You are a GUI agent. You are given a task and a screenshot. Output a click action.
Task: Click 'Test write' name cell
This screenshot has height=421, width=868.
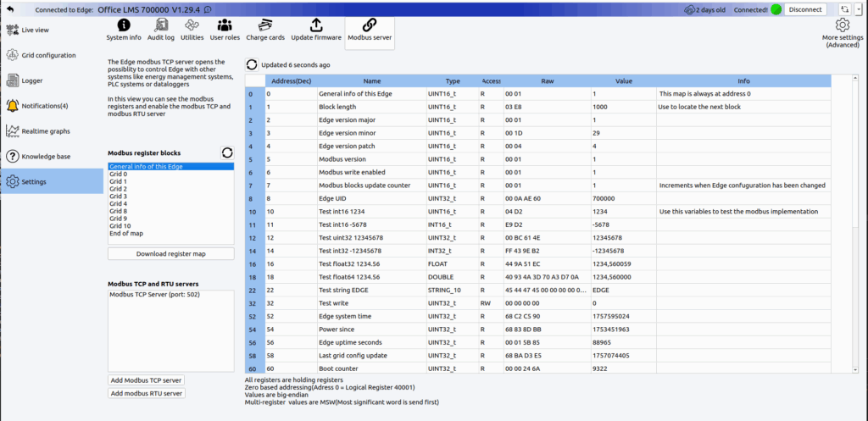pos(372,303)
